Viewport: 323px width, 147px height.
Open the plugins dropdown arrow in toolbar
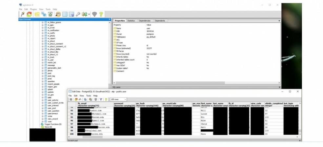(89, 14)
